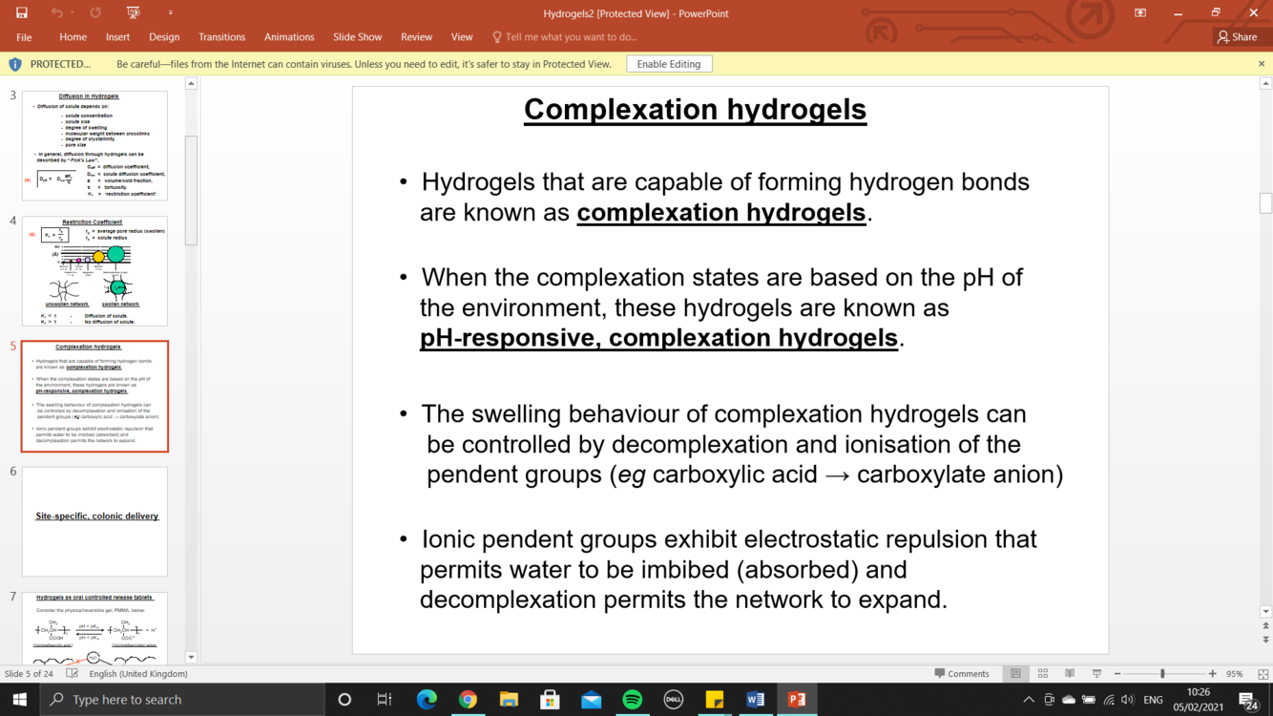Expand system tray hidden icons chevron
This screenshot has height=716, width=1273.
click(x=1028, y=700)
